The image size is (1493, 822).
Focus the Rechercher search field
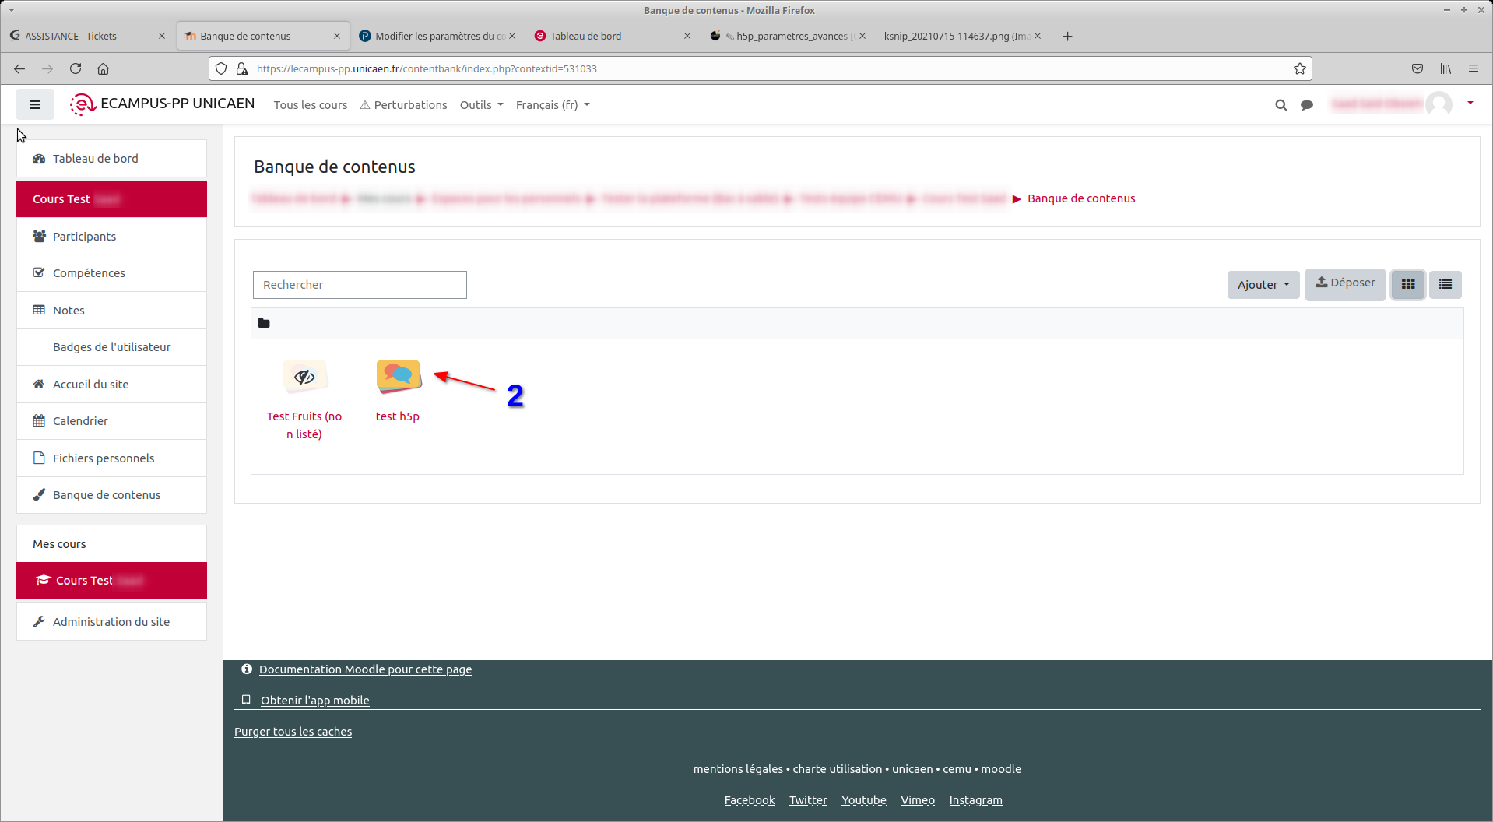(x=360, y=285)
